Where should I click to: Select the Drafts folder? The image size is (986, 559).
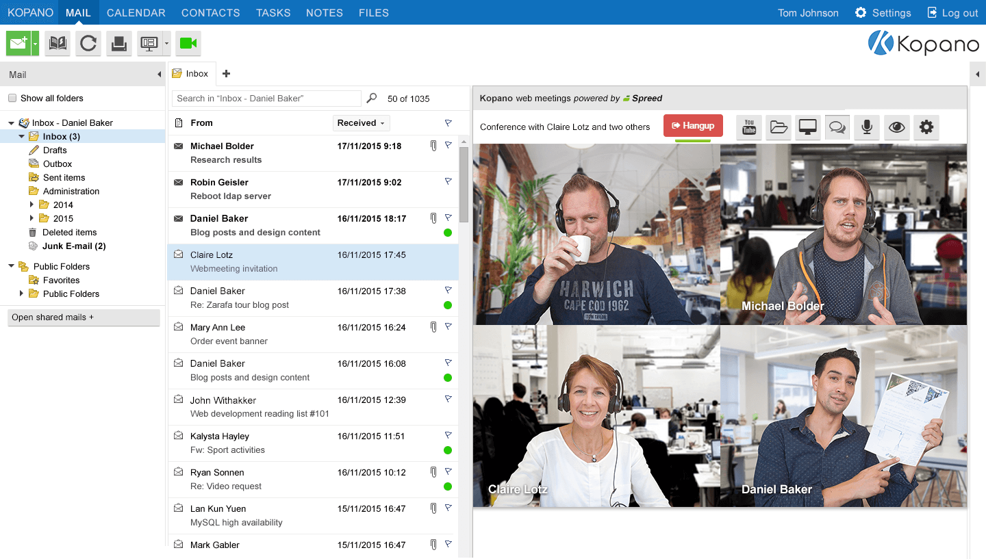[x=55, y=151]
